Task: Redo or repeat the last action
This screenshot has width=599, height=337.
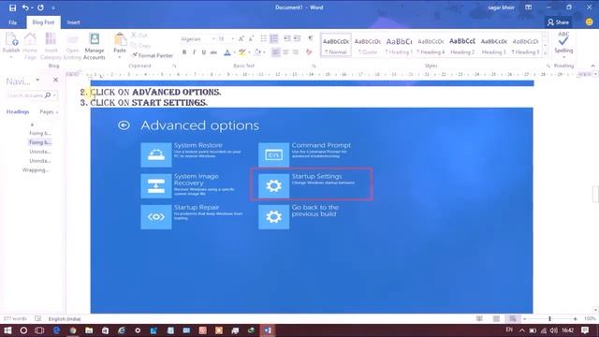Action: coord(40,7)
